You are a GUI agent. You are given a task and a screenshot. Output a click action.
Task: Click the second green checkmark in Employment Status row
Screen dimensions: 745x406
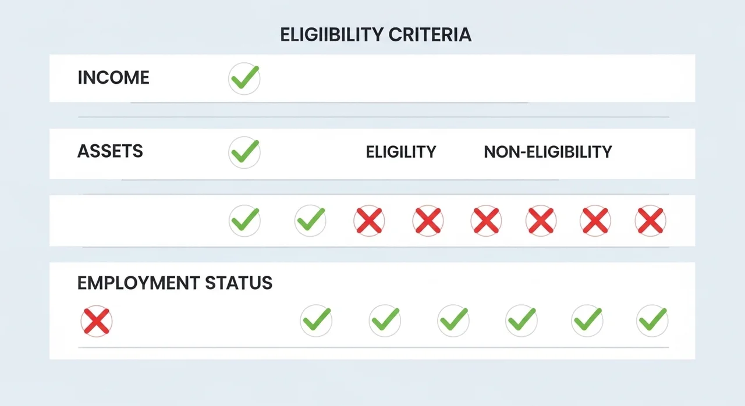385,320
